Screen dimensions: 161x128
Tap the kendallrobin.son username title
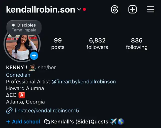click(41, 10)
